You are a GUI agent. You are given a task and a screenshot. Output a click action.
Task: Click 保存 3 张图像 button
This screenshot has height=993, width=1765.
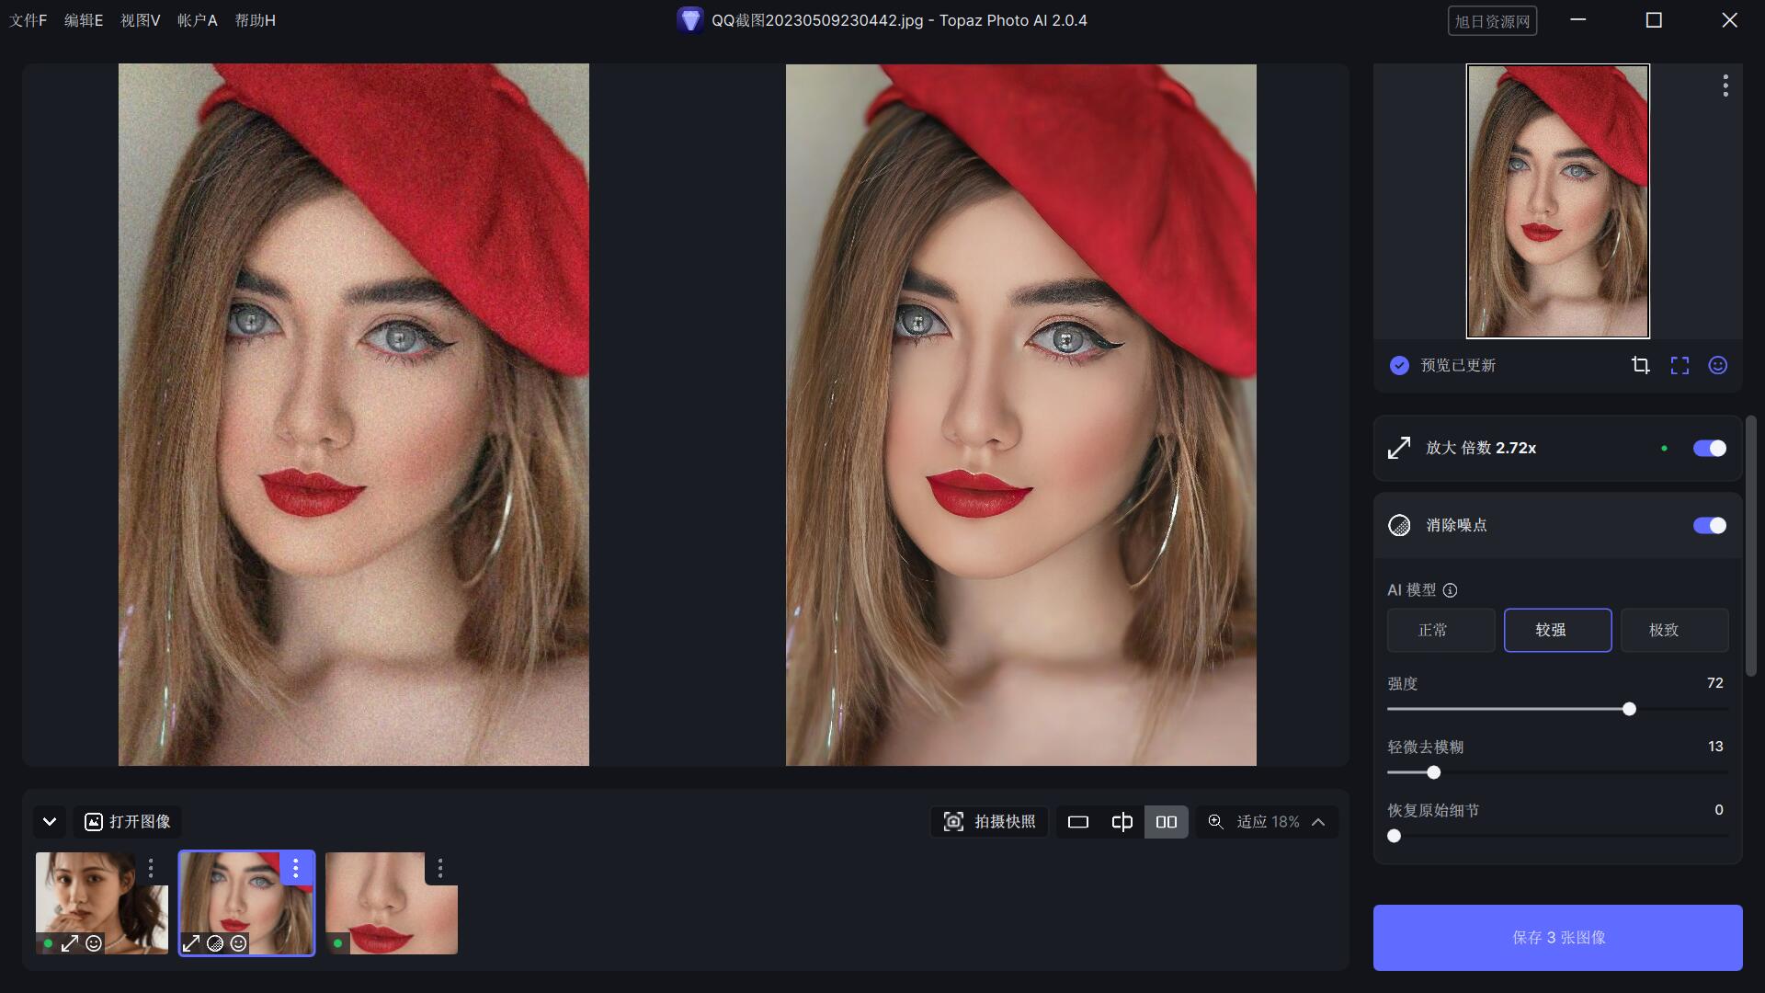pyautogui.click(x=1557, y=937)
